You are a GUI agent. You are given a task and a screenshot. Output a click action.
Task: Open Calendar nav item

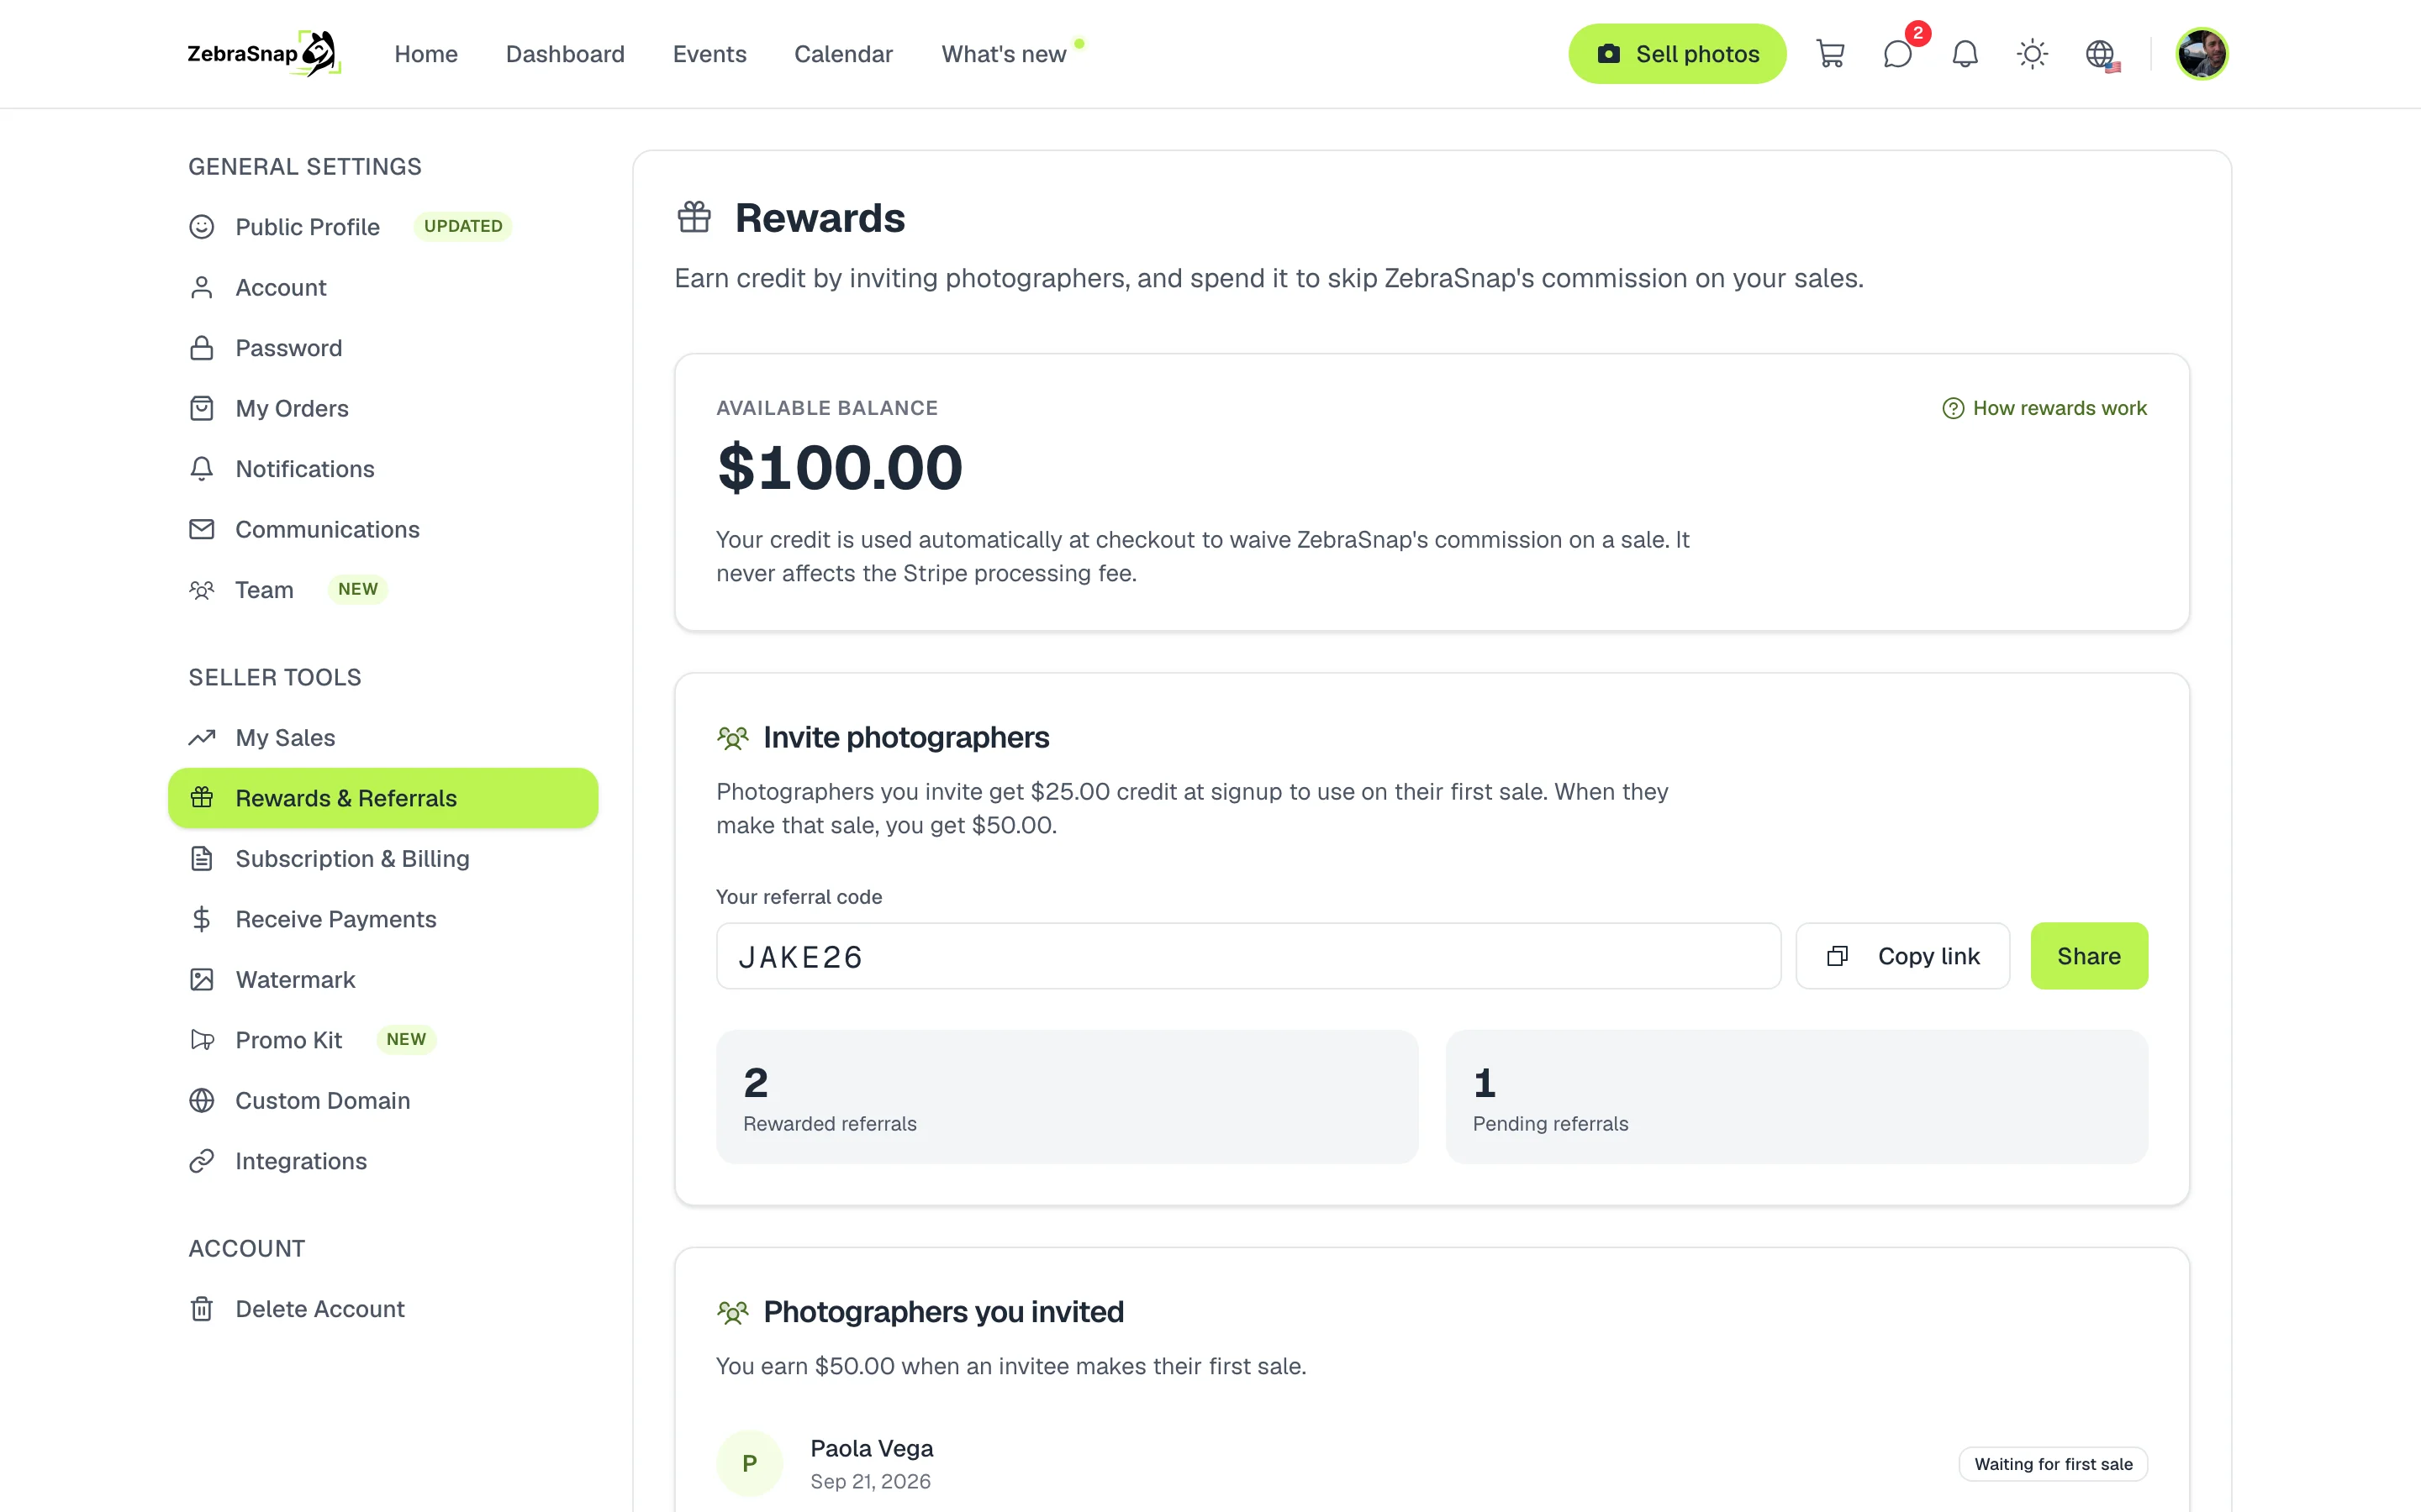pos(843,54)
